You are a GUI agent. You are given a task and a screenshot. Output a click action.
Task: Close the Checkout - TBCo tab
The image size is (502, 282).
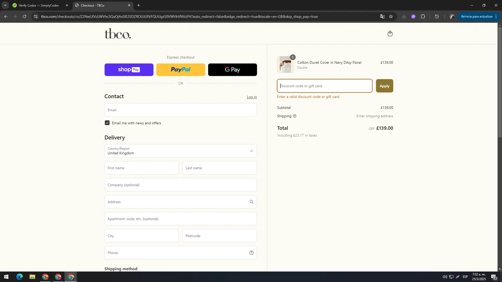point(129,5)
